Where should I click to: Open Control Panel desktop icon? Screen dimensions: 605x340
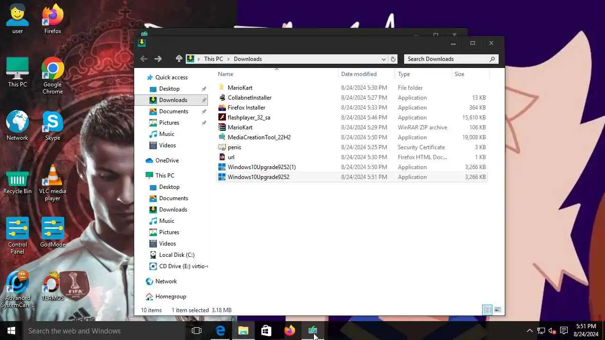tap(17, 236)
